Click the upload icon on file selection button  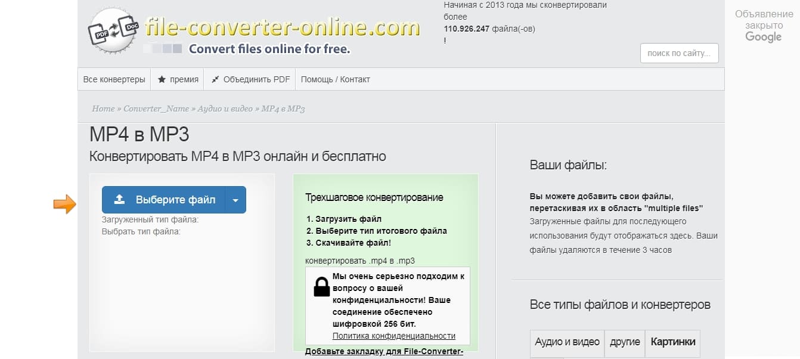point(120,199)
